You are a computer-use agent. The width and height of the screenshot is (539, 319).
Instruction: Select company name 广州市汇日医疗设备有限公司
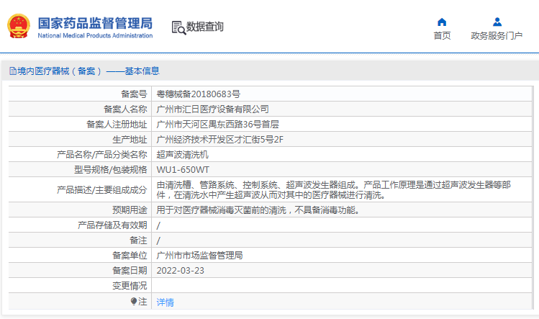pos(212,109)
